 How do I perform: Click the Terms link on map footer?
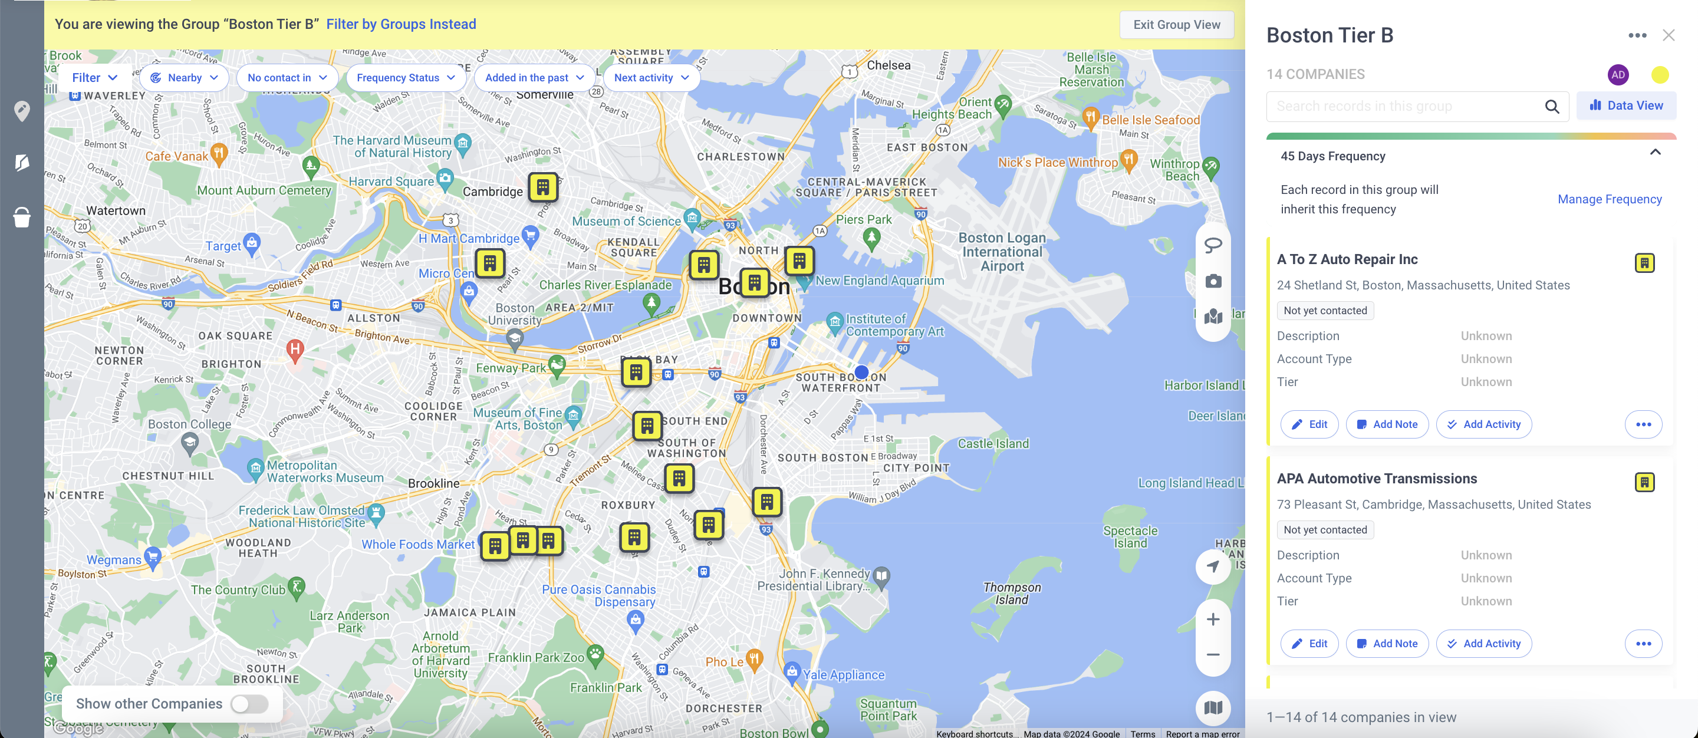click(1143, 733)
